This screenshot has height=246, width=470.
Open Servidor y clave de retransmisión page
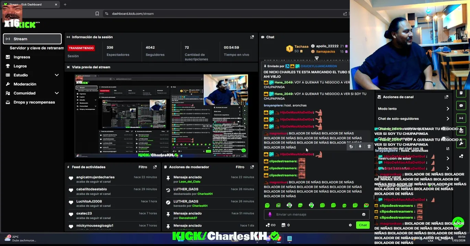pos(37,48)
